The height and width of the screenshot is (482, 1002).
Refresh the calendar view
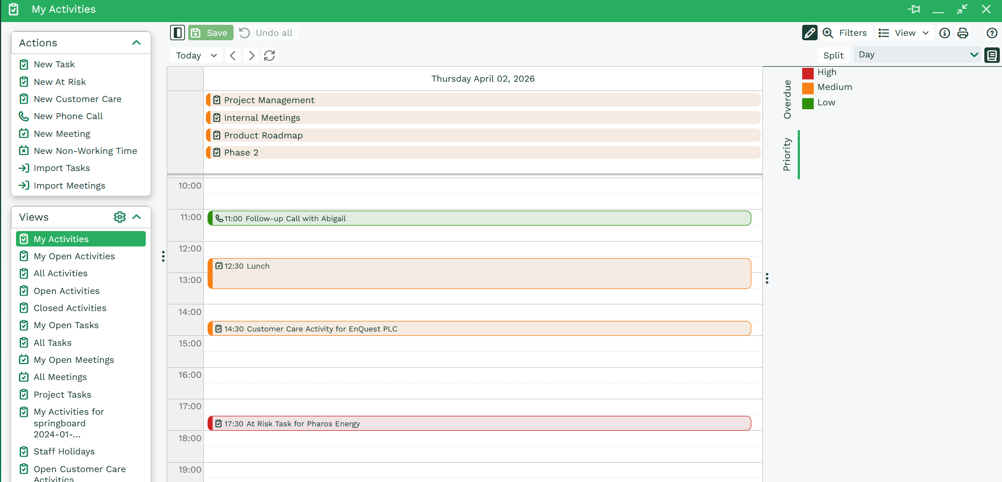pyautogui.click(x=269, y=56)
